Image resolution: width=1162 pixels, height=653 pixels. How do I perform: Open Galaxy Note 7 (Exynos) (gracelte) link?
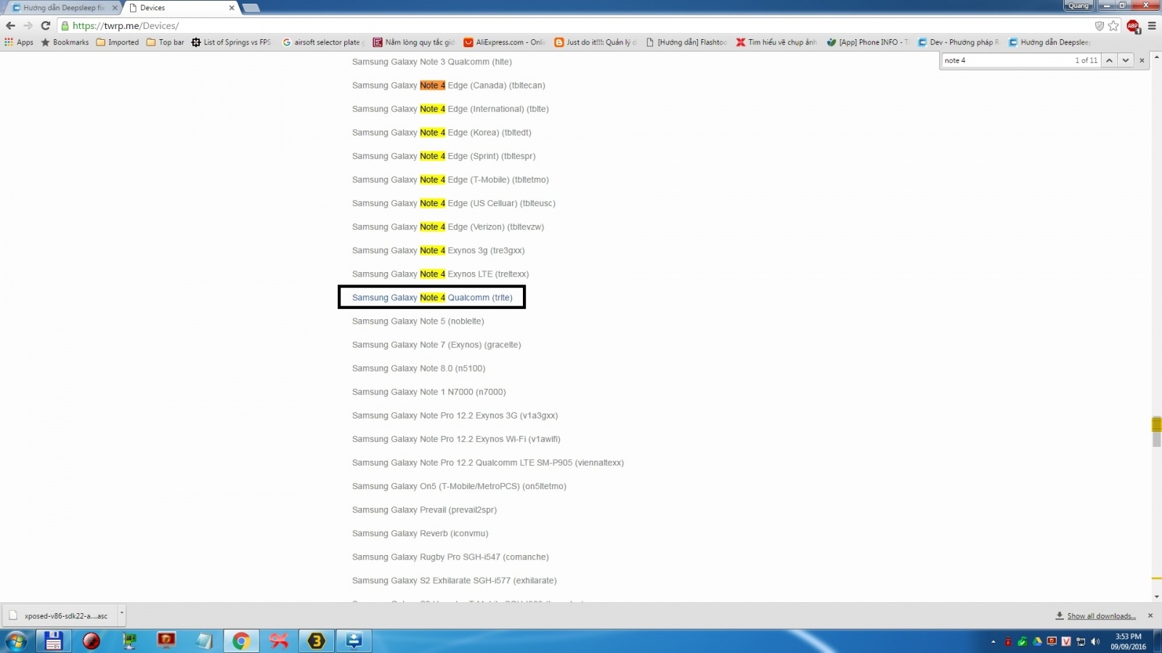pos(436,345)
